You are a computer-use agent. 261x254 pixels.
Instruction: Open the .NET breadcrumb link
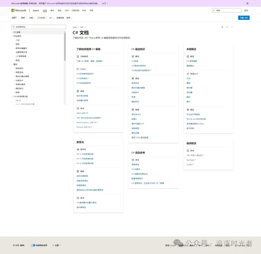point(82,27)
